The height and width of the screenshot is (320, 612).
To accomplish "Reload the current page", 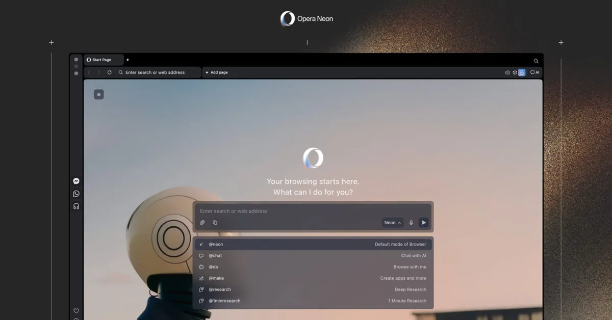I will click(109, 72).
